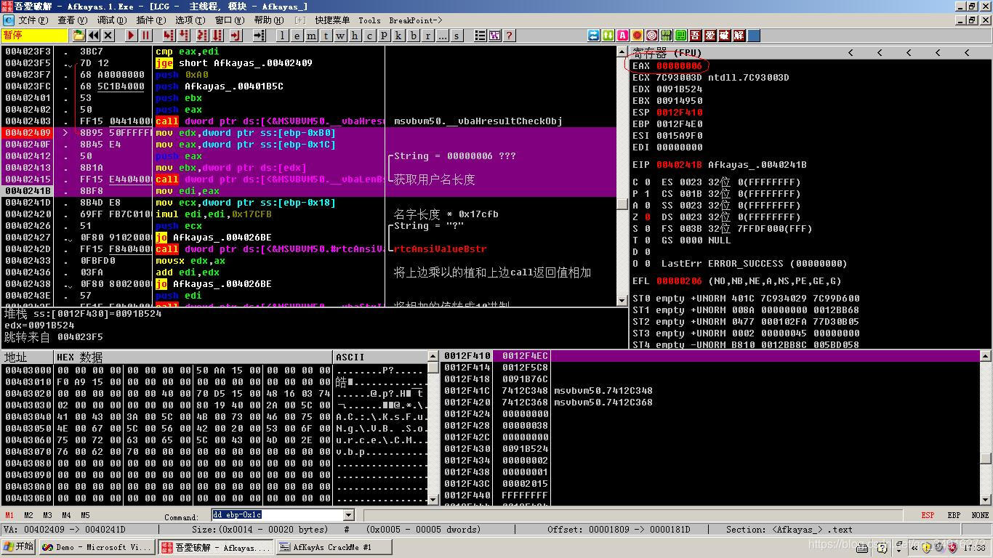Click the green up-down arrows plugin icon
The width and height of the screenshot is (993, 558).
(x=608, y=35)
